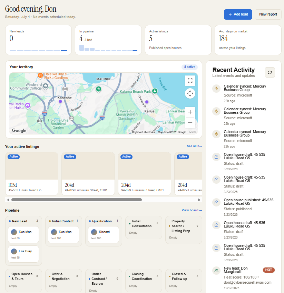Screen dimensions: 284x293
Task: Select Closing Coordination stage
Action: pyautogui.click(x=144, y=280)
